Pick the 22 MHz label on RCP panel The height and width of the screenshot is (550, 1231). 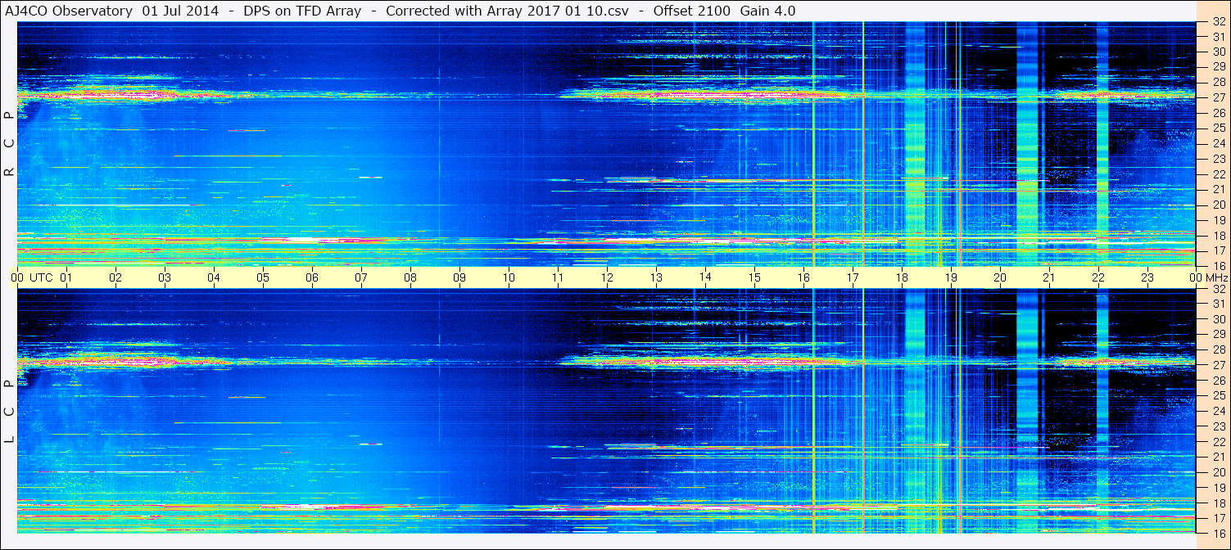pyautogui.click(x=1218, y=174)
